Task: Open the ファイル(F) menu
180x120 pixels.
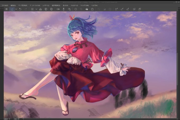Action: pos(5,5)
